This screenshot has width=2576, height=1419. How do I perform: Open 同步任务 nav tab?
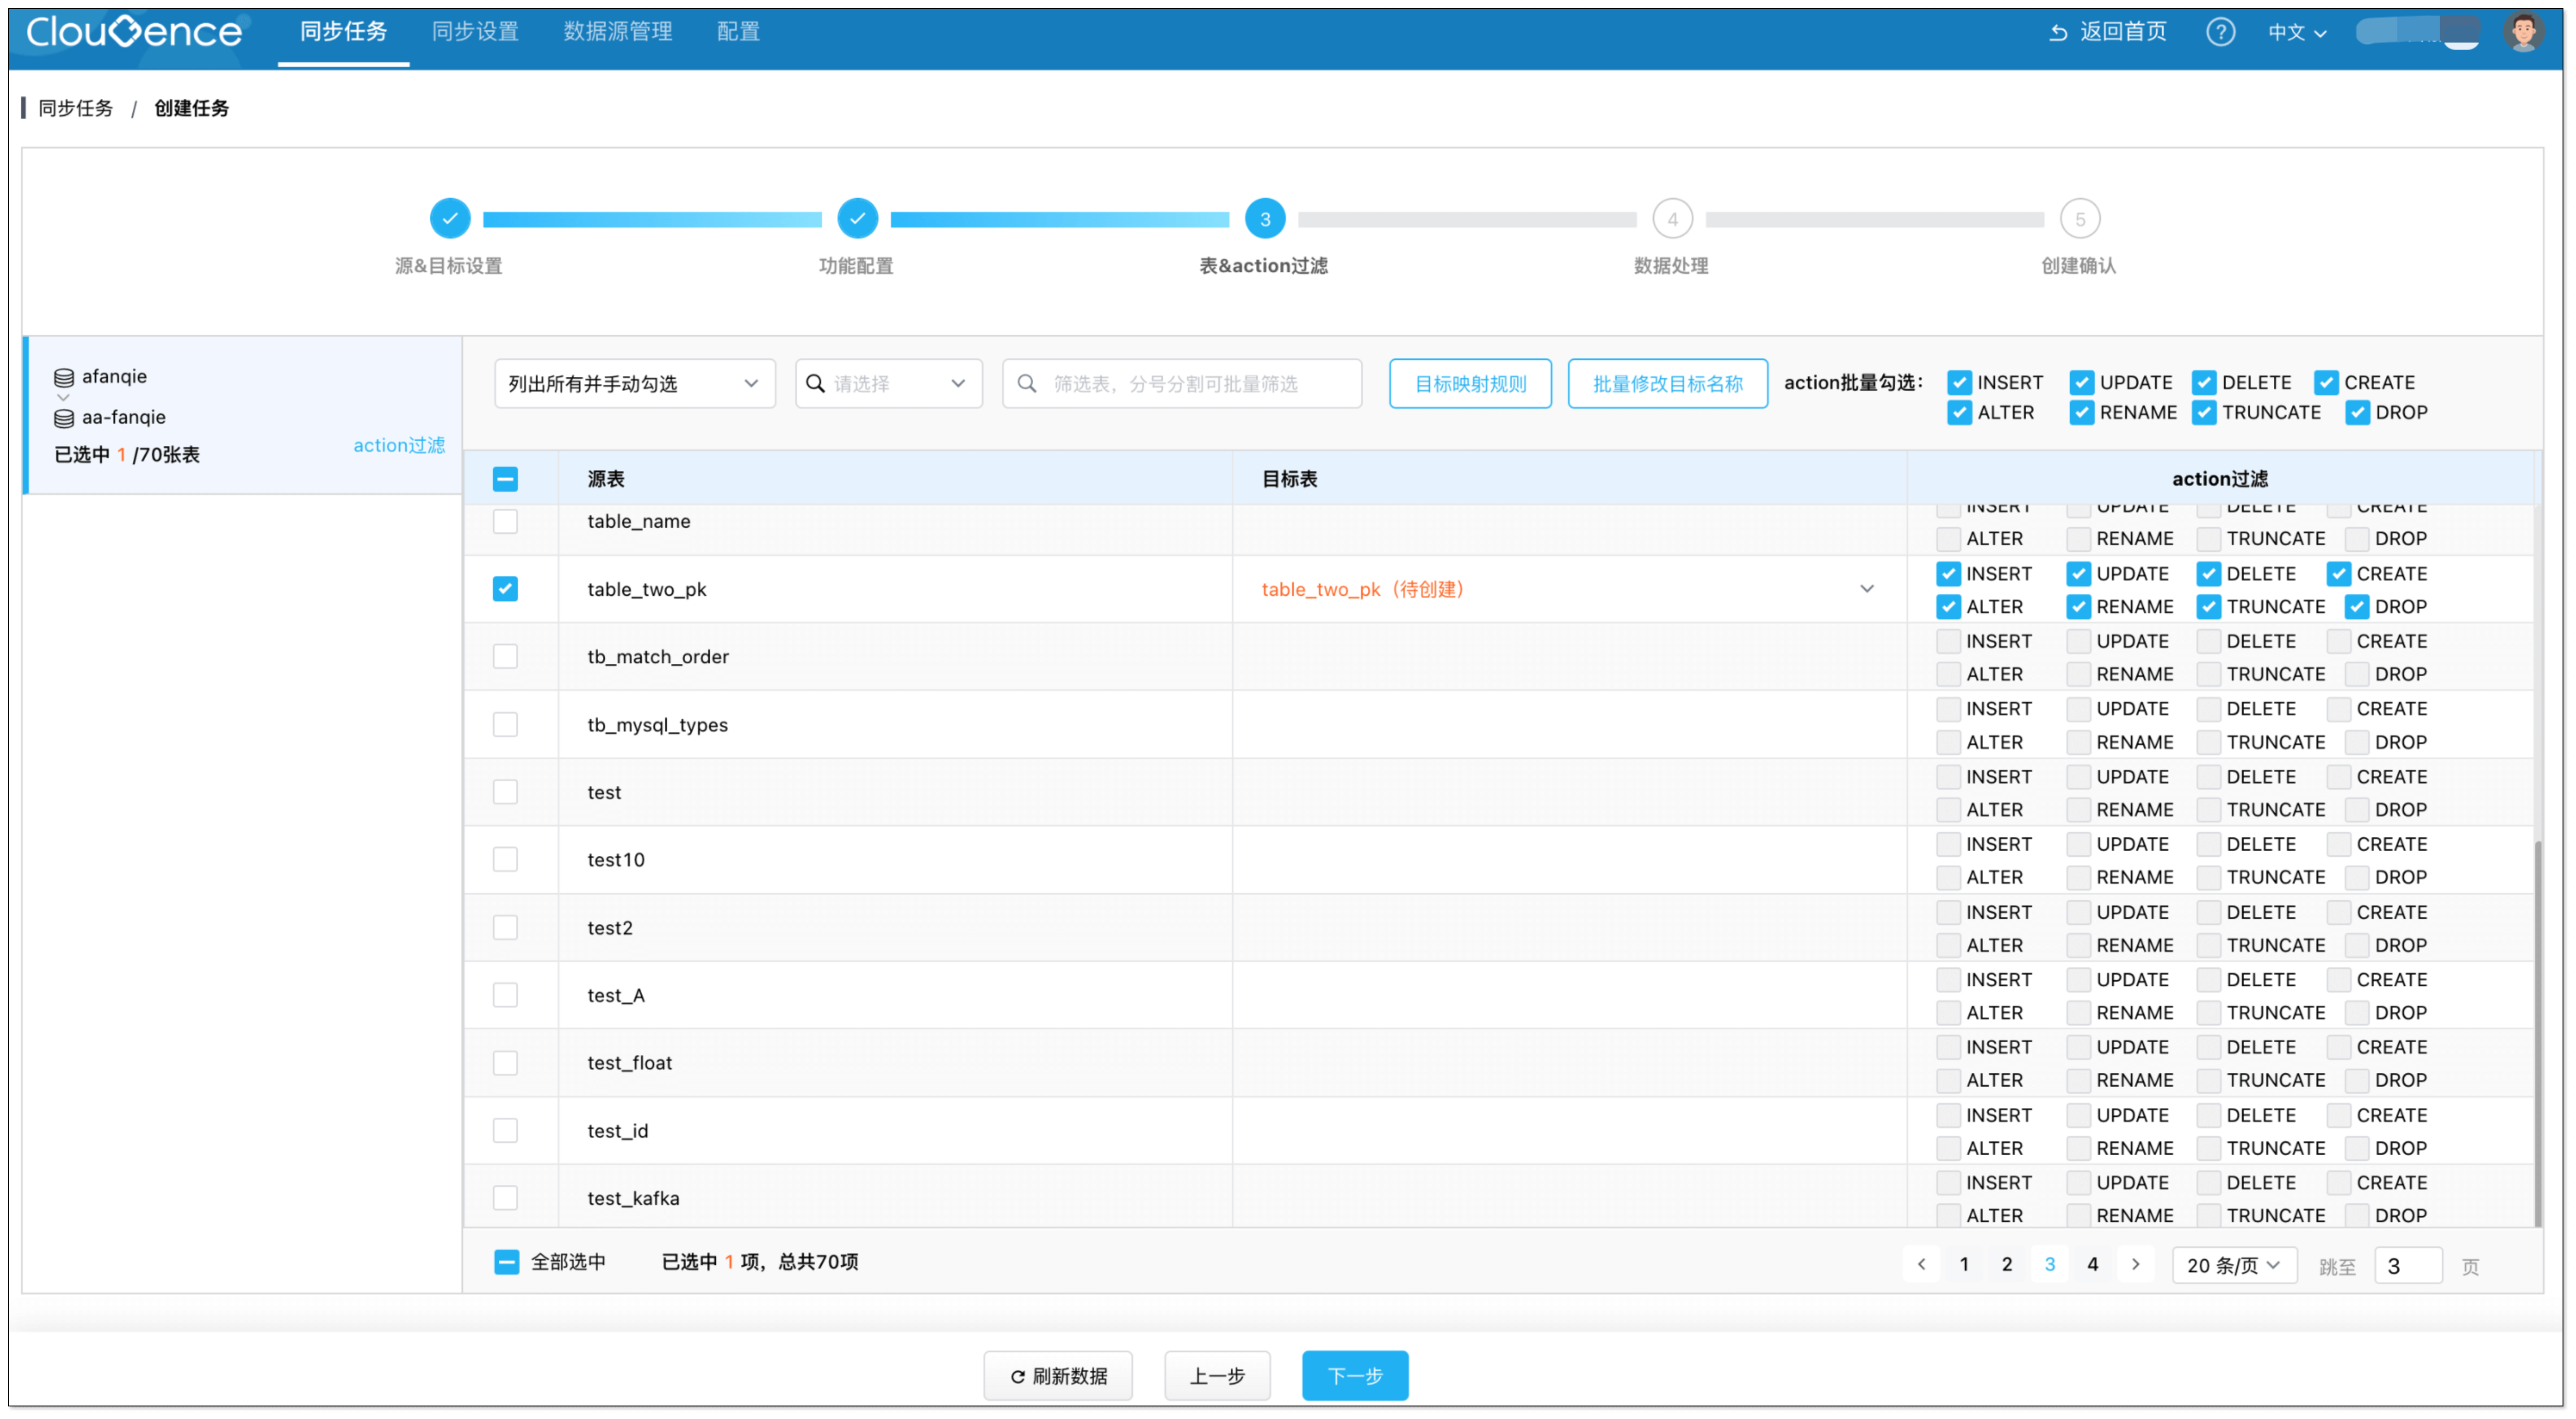(x=343, y=32)
